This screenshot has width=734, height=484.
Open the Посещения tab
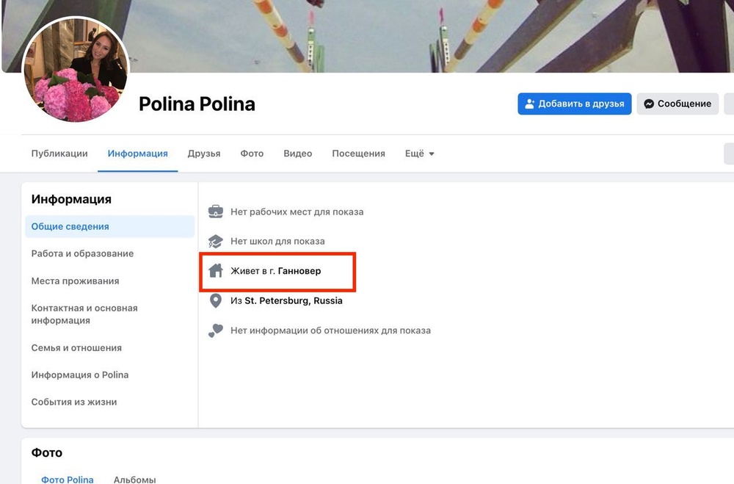click(358, 153)
